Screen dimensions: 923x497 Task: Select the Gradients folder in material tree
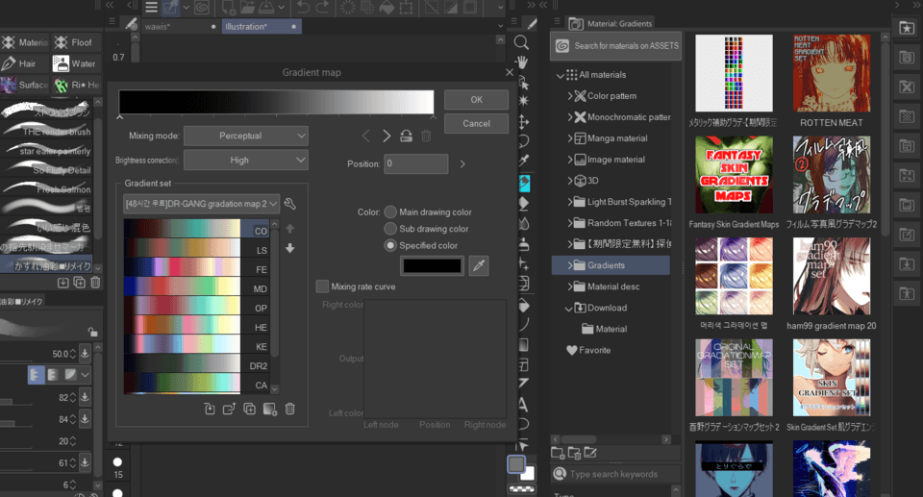click(606, 265)
